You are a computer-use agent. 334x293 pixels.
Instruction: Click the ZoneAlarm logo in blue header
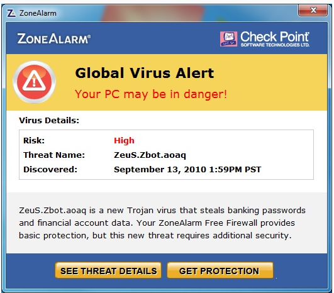[x=54, y=38]
